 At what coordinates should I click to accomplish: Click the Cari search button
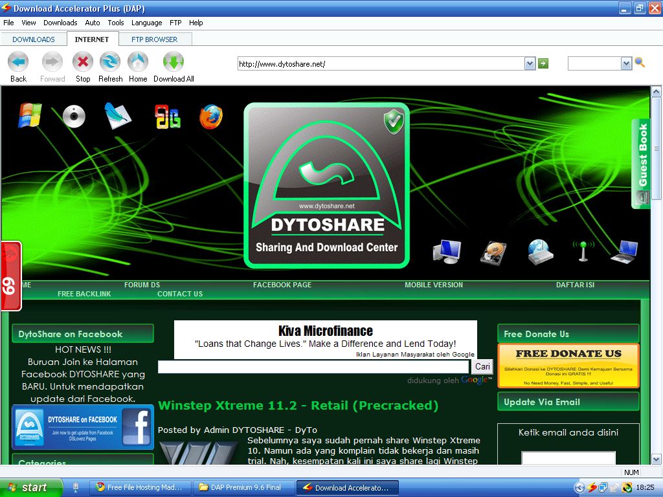pyautogui.click(x=482, y=366)
